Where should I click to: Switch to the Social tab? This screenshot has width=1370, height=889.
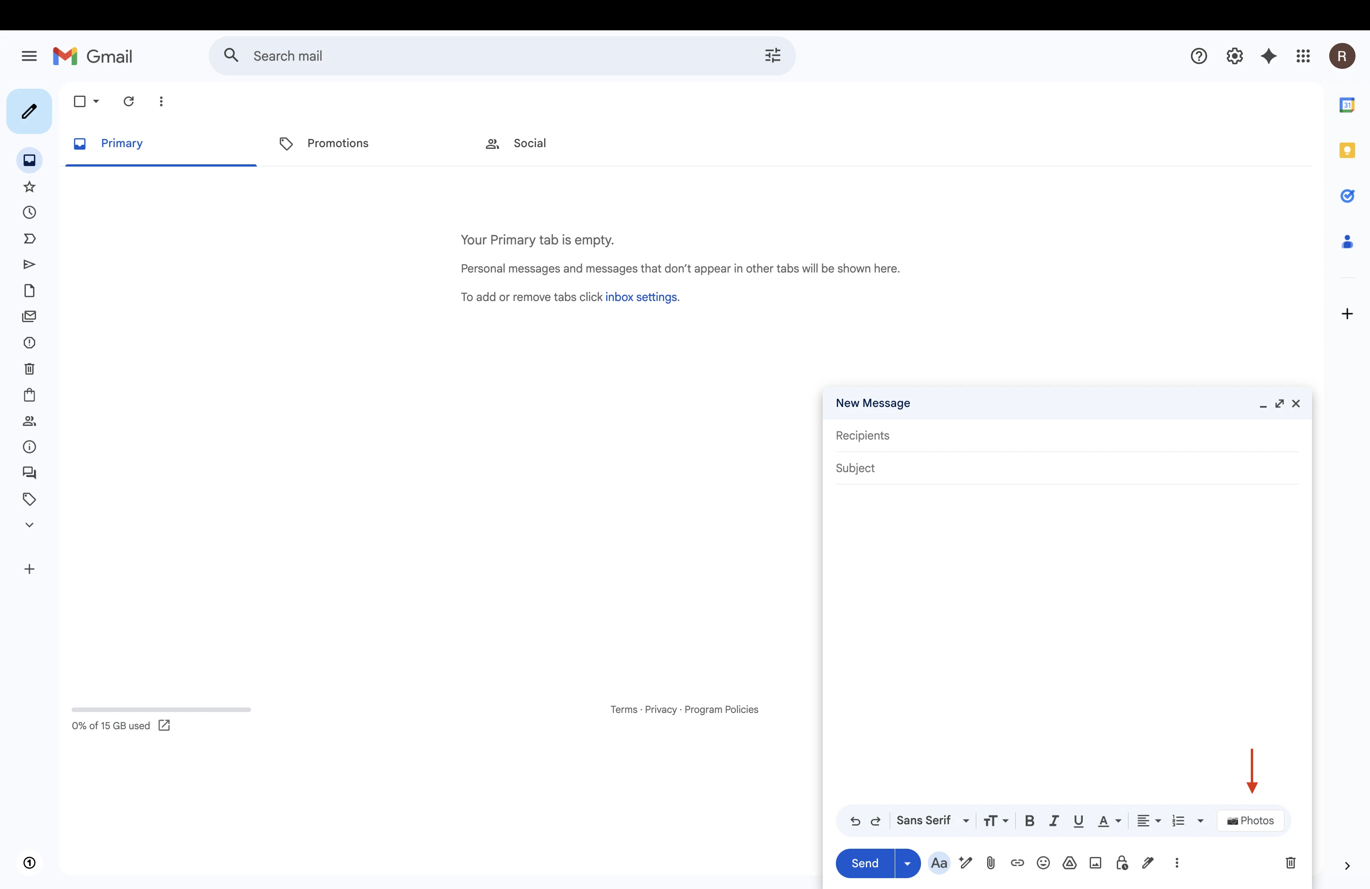click(529, 143)
